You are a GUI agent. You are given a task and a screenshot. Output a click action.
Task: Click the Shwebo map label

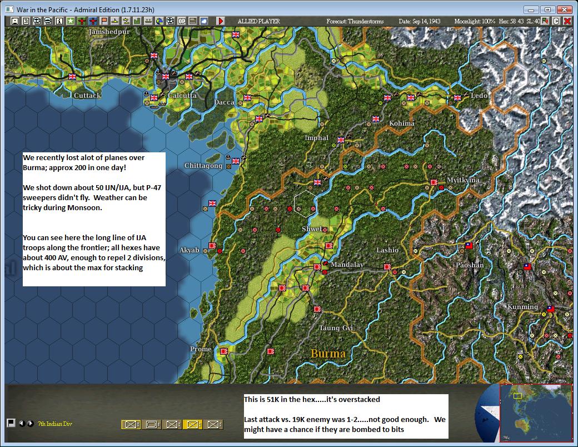coord(313,229)
